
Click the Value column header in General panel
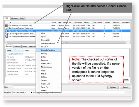[x=30, y=51]
